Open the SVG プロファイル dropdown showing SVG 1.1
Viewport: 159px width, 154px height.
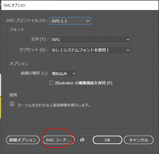coord(70,21)
